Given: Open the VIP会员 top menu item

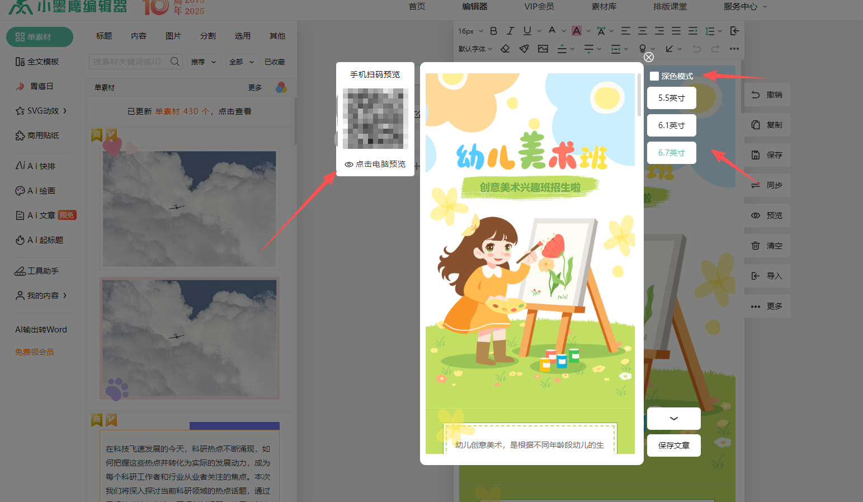Looking at the screenshot, I should point(539,7).
